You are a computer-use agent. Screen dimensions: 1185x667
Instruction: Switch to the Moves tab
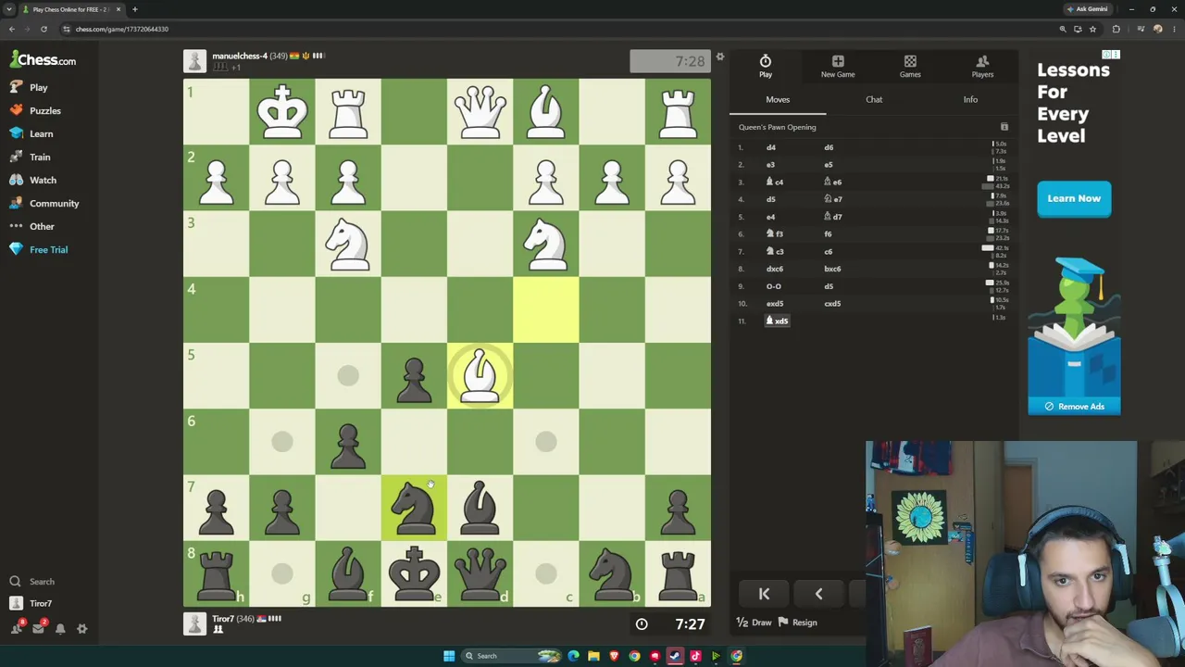[x=778, y=99]
